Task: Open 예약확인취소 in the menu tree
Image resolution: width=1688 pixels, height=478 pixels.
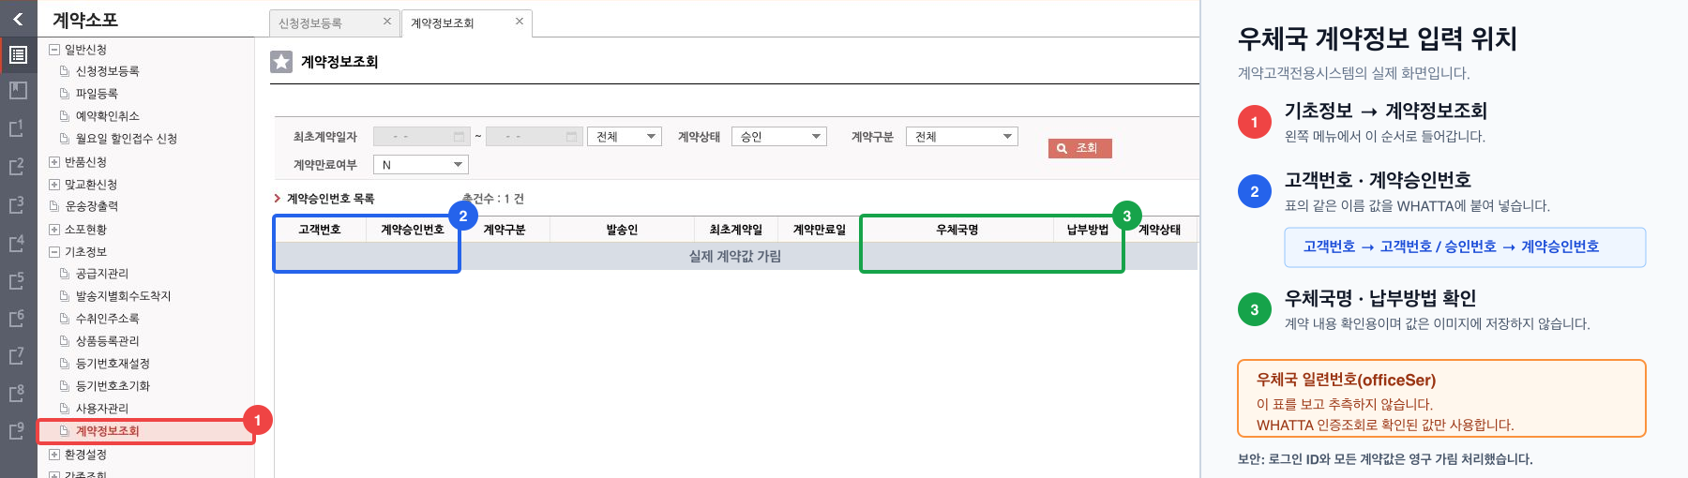Action: point(107,116)
